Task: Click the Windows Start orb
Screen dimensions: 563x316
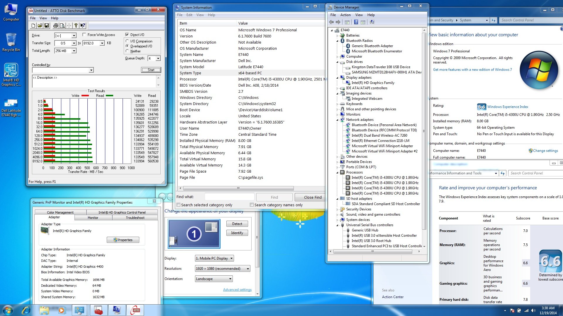Action: 8,310
